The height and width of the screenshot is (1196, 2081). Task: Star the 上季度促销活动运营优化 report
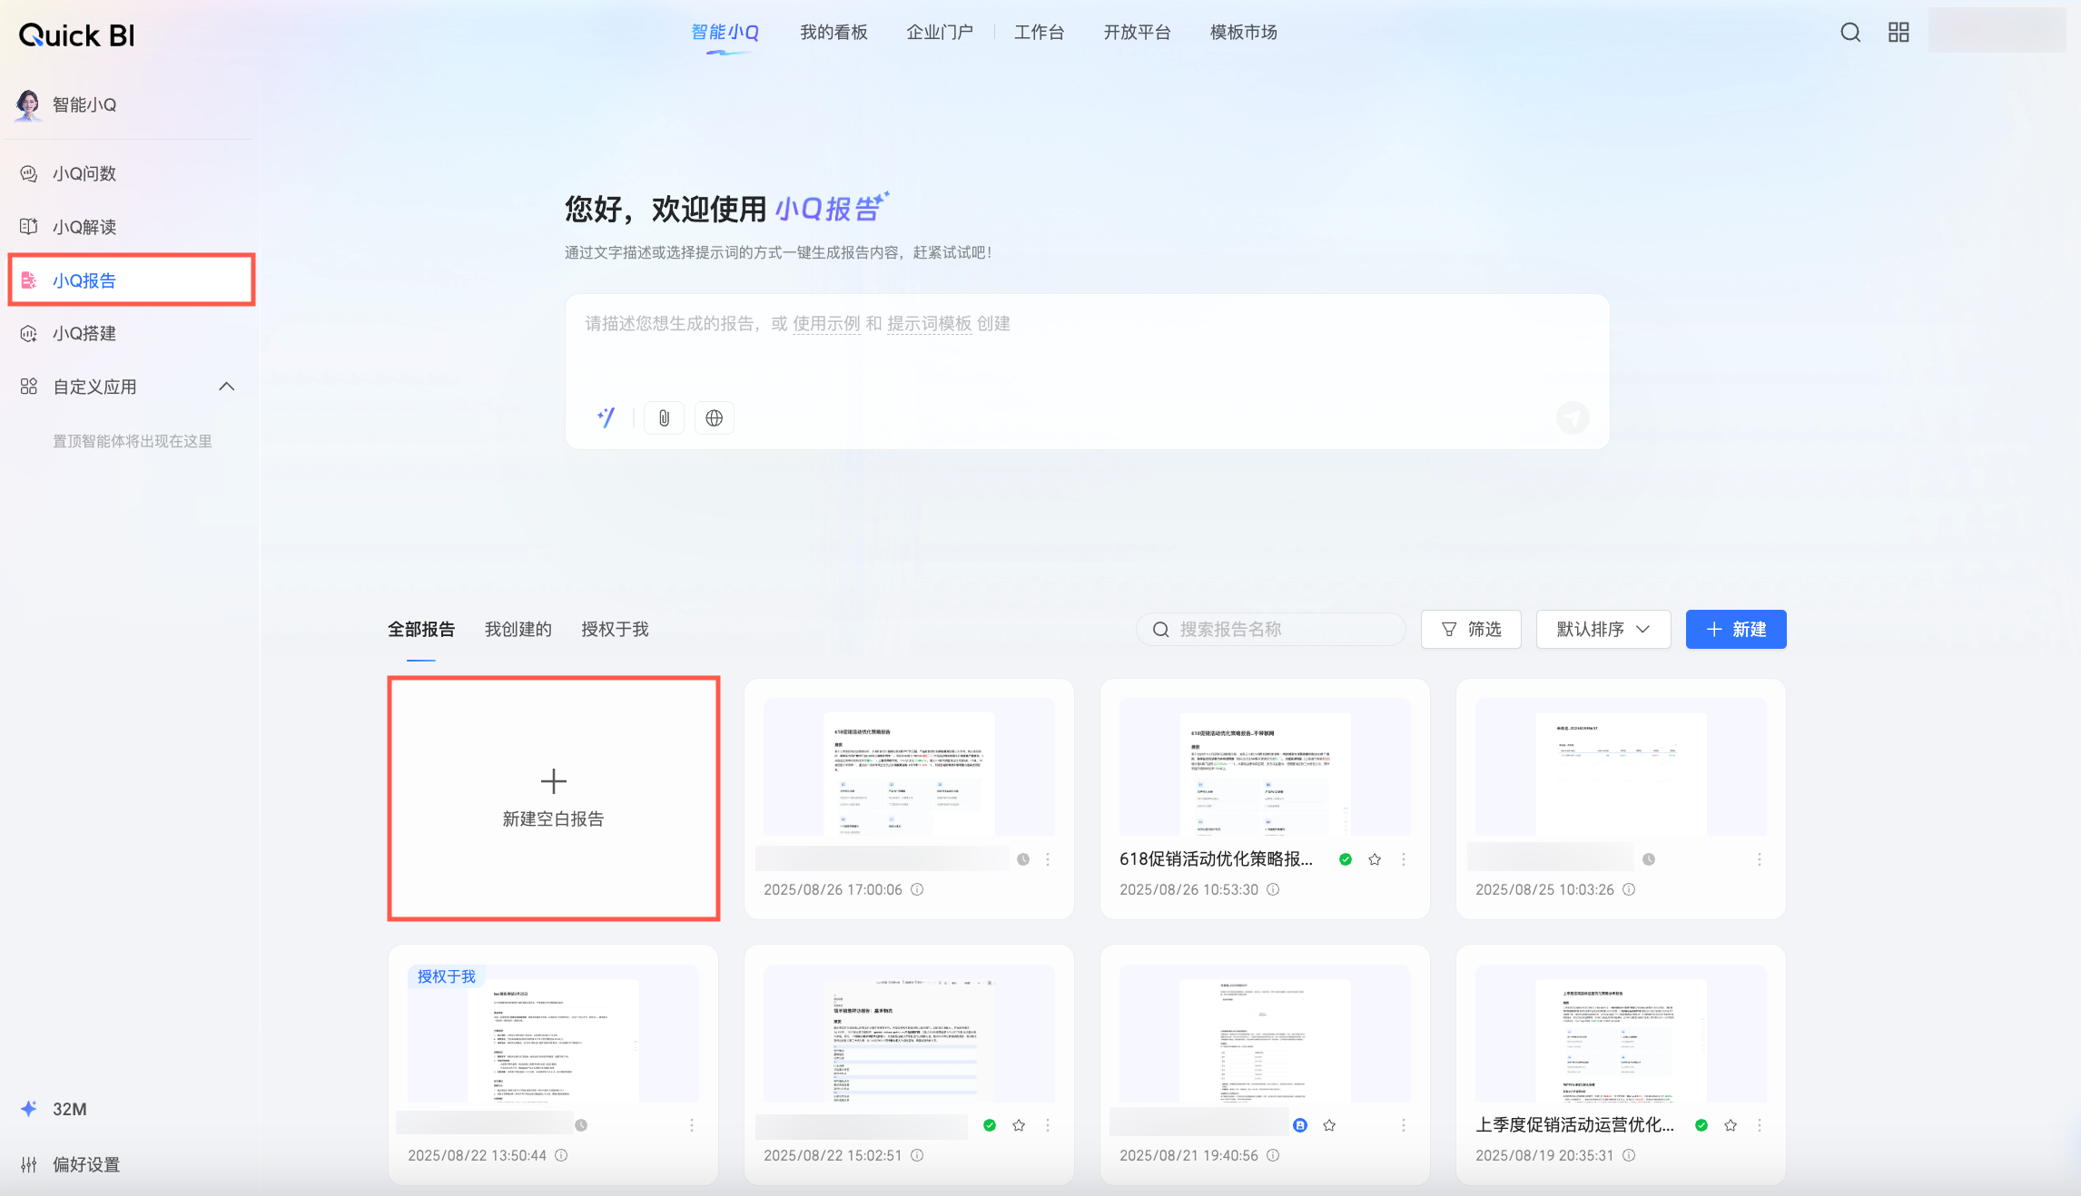[1731, 1125]
